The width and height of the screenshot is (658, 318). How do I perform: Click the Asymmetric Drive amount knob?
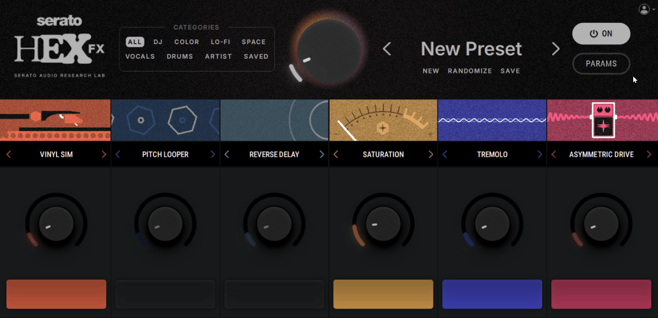(x=601, y=224)
